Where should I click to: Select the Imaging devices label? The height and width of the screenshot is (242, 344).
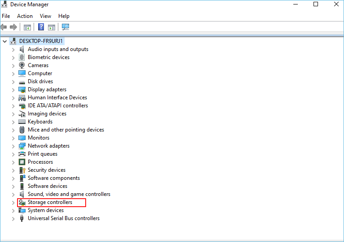click(47, 114)
